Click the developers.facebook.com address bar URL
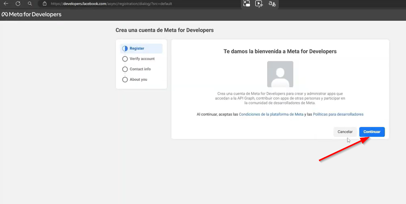406x204 pixels. coord(111,4)
